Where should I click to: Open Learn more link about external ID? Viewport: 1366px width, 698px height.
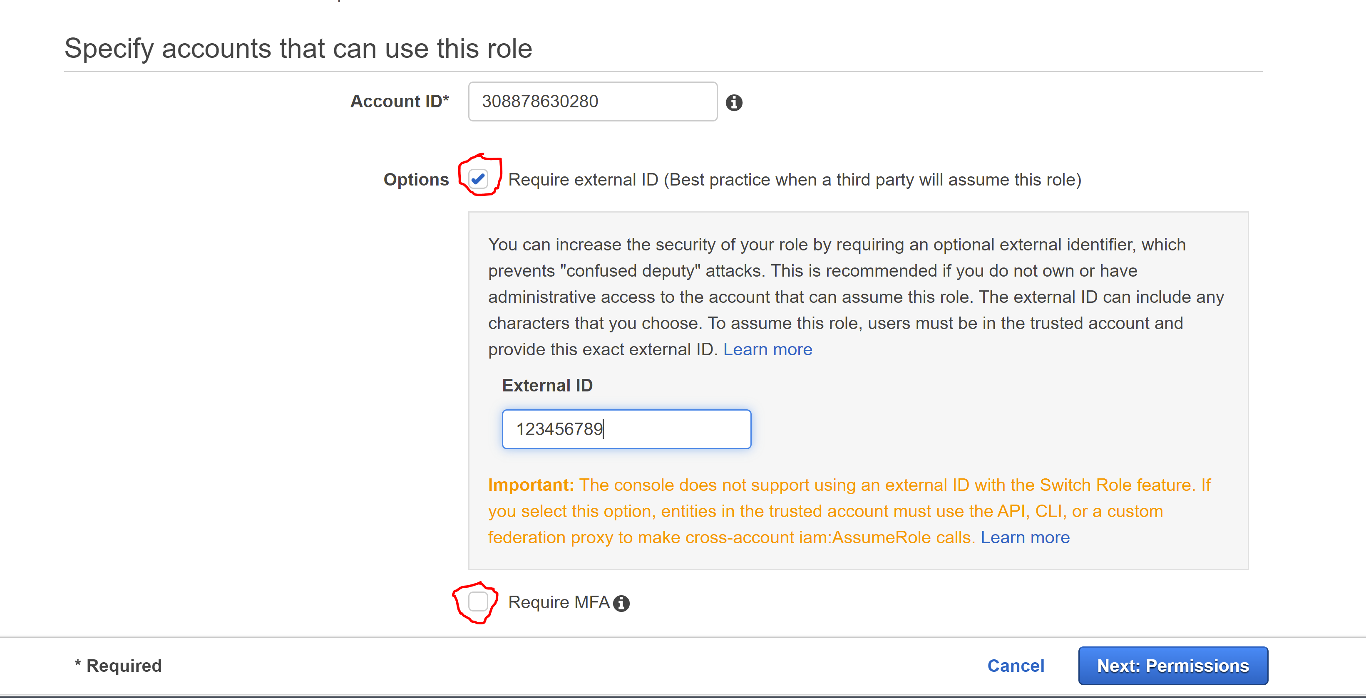coord(767,349)
